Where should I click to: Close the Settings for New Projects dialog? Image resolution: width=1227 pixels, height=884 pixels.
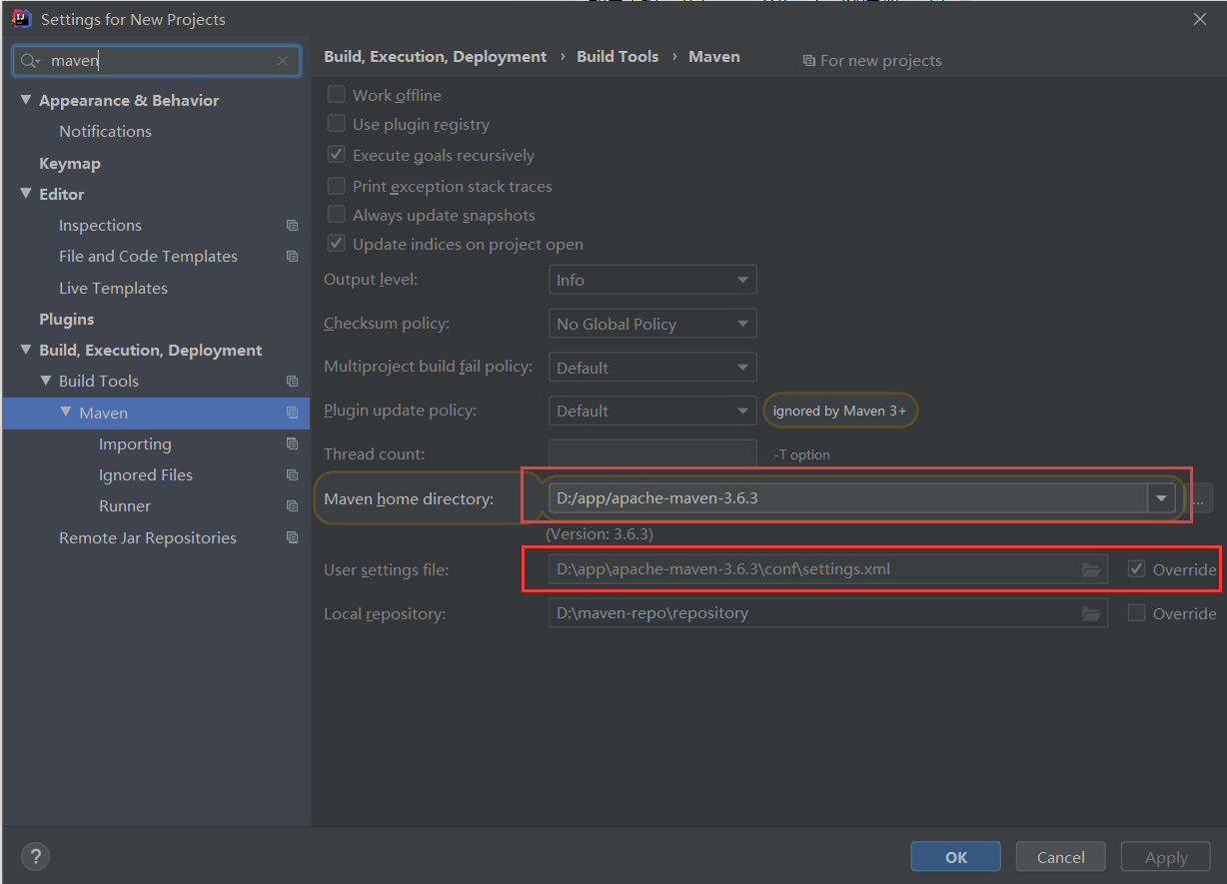point(1200,19)
